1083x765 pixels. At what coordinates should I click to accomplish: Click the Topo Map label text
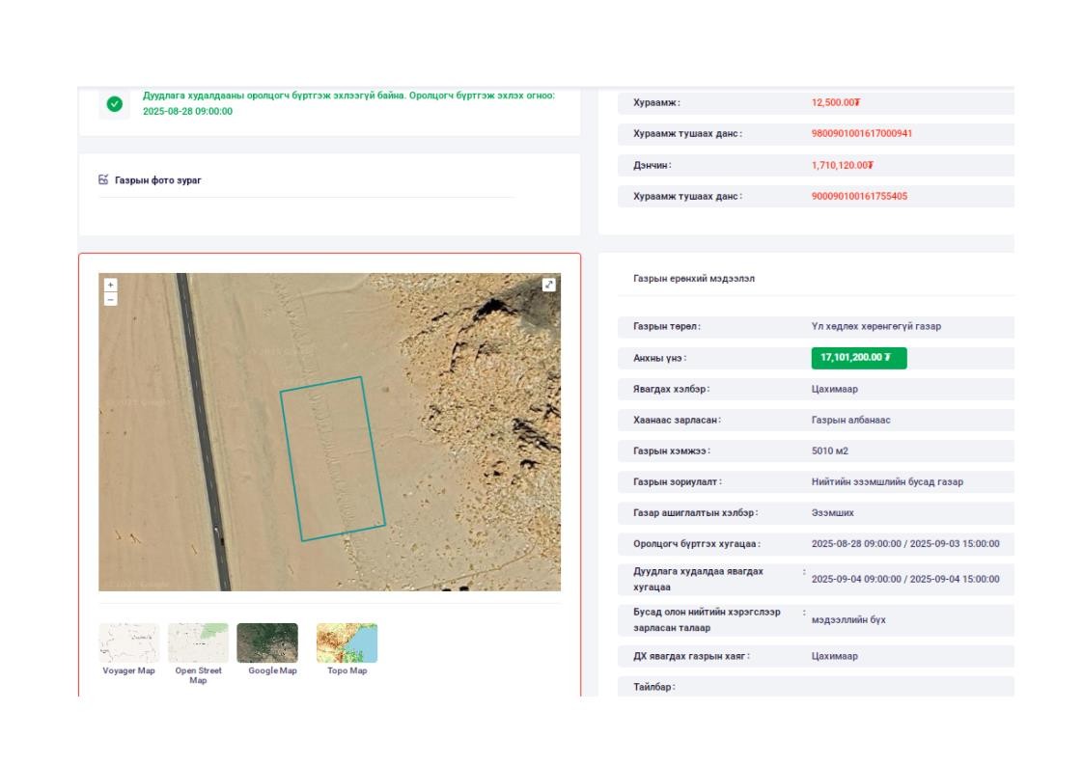[347, 671]
